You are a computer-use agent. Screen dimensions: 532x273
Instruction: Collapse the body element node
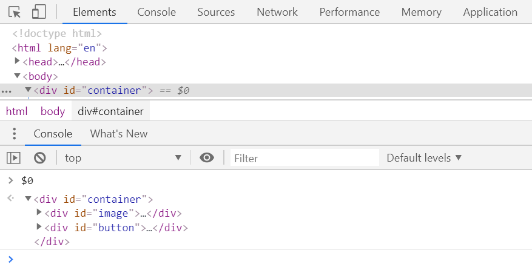pos(18,76)
